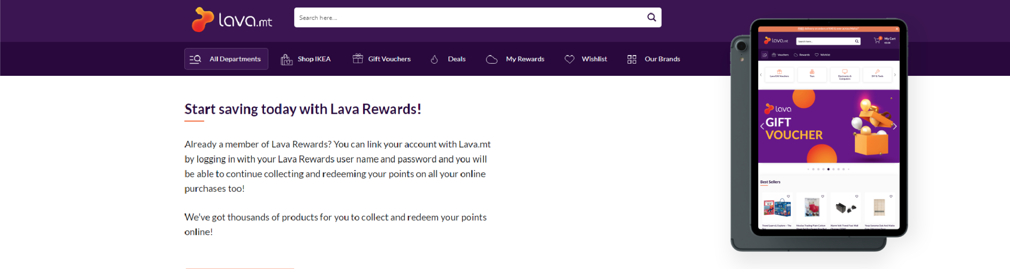Viewport: 1010px width, 269px height.
Task: Click the Shop IKEA bag icon
Action: coord(286,59)
